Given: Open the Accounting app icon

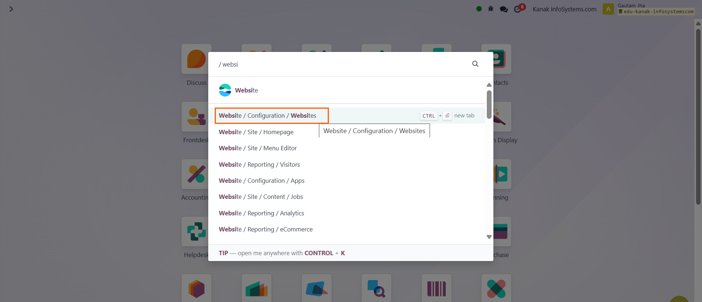Looking at the screenshot, I should click(196, 174).
